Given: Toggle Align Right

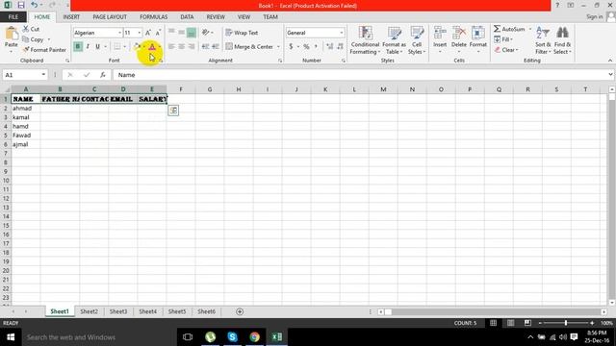Looking at the screenshot, I should [192, 47].
